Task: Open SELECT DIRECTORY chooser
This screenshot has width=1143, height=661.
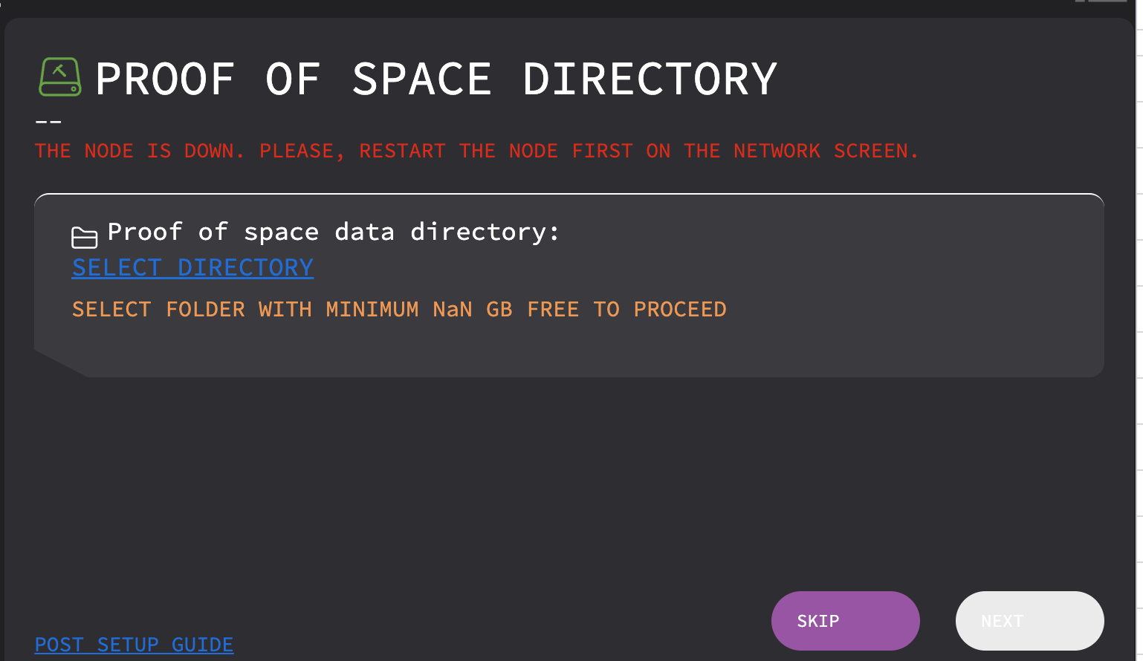Action: pyautogui.click(x=192, y=267)
